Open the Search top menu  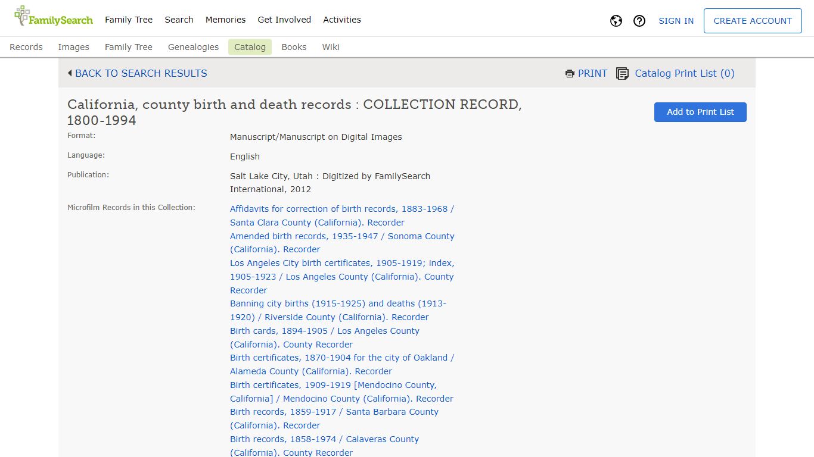[x=179, y=20]
